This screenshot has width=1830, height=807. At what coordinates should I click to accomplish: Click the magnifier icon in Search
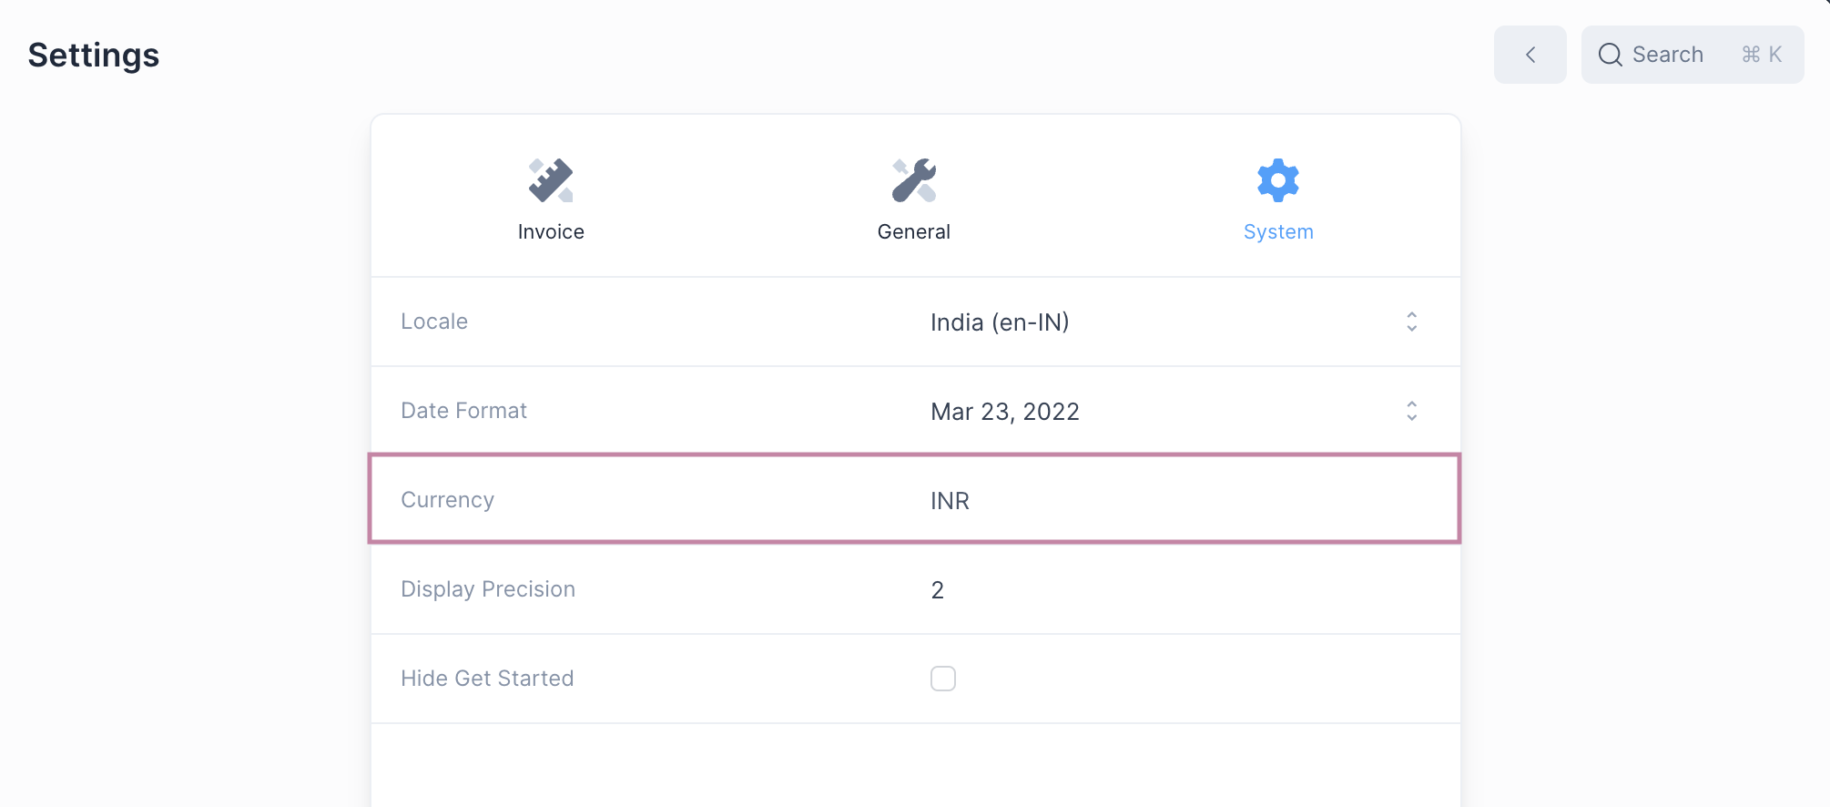pyautogui.click(x=1610, y=55)
